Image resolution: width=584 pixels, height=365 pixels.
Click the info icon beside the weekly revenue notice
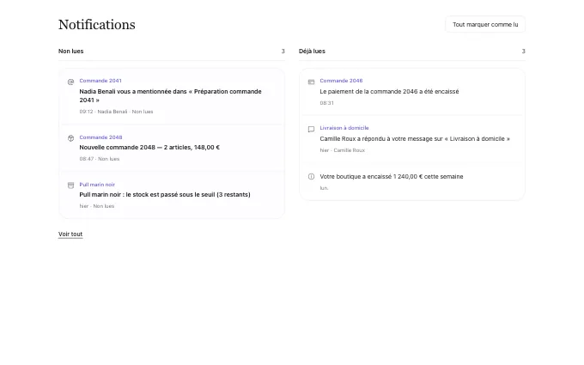pos(312,177)
